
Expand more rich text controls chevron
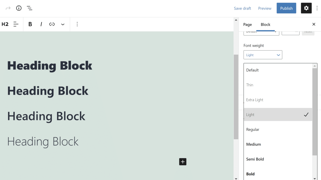point(63,24)
